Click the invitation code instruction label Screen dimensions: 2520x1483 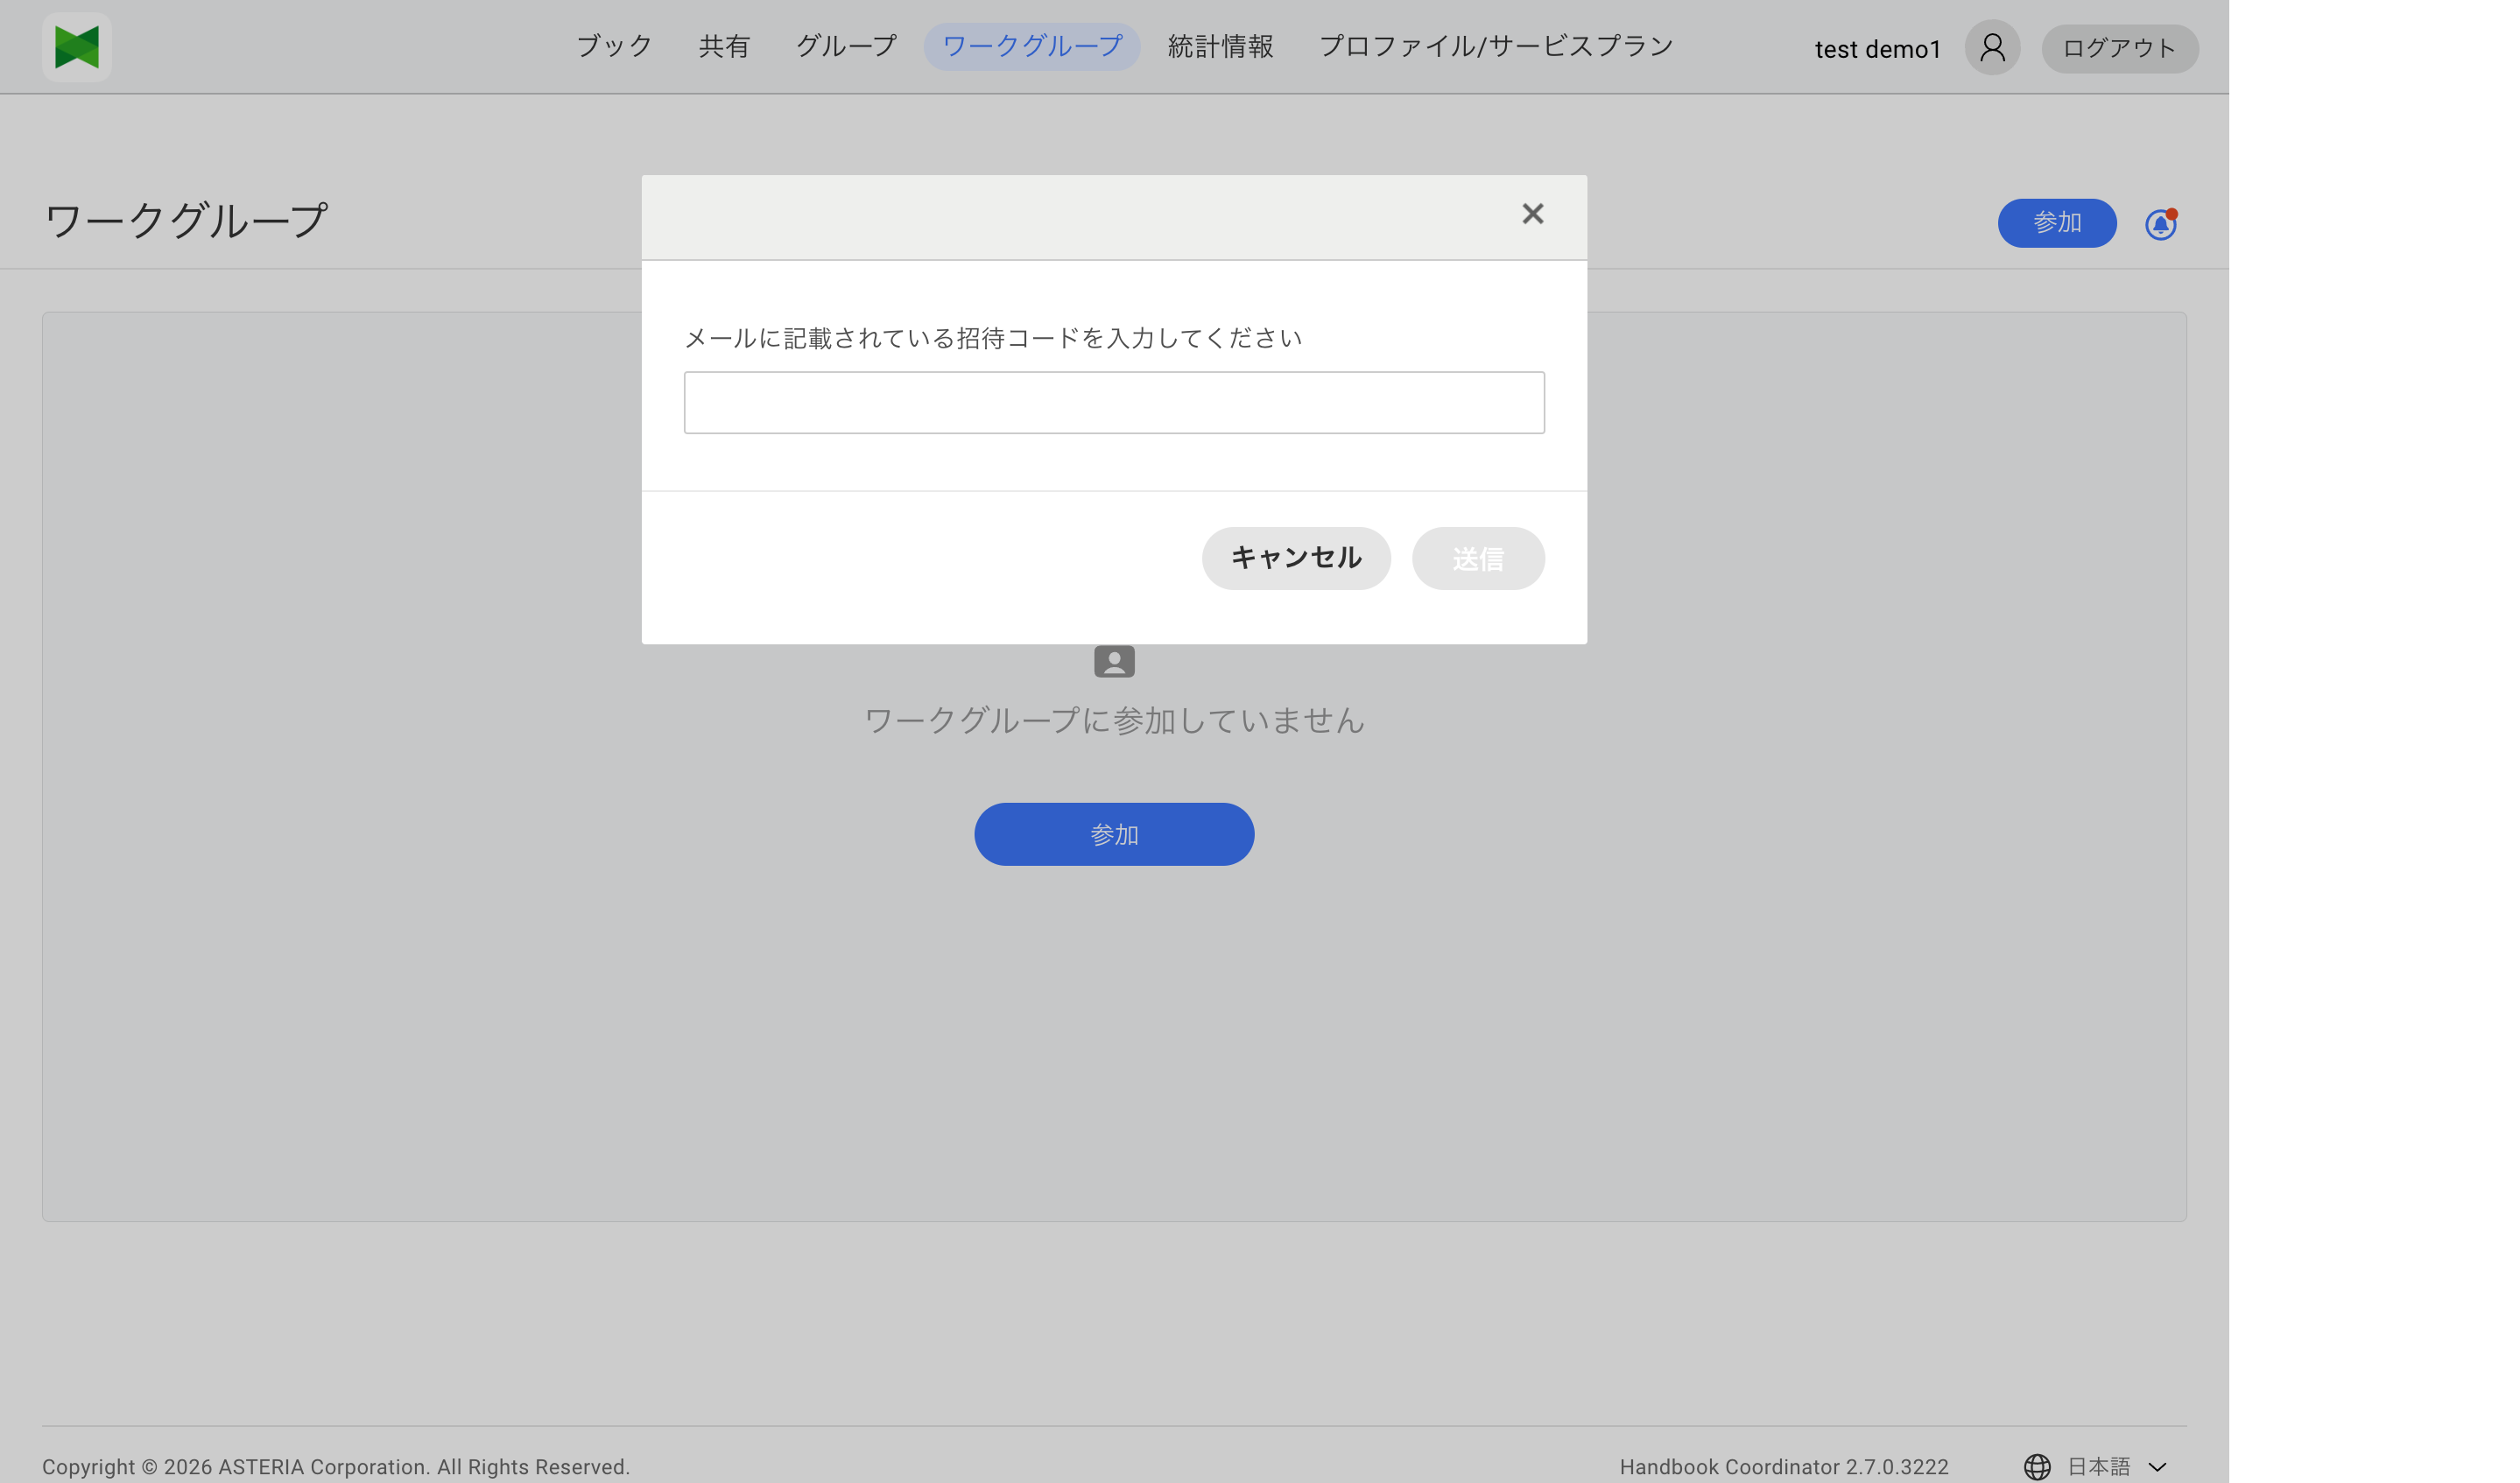pos(993,338)
